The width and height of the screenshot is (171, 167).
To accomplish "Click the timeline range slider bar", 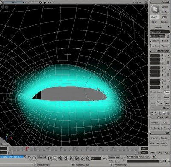I will coord(74,153).
